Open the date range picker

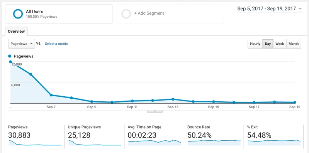click(269, 8)
